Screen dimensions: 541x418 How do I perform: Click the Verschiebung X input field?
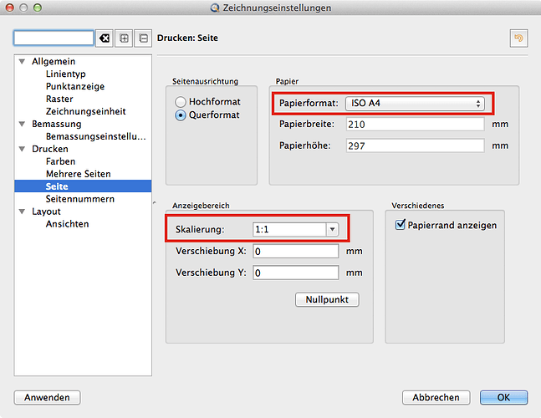[x=295, y=252]
